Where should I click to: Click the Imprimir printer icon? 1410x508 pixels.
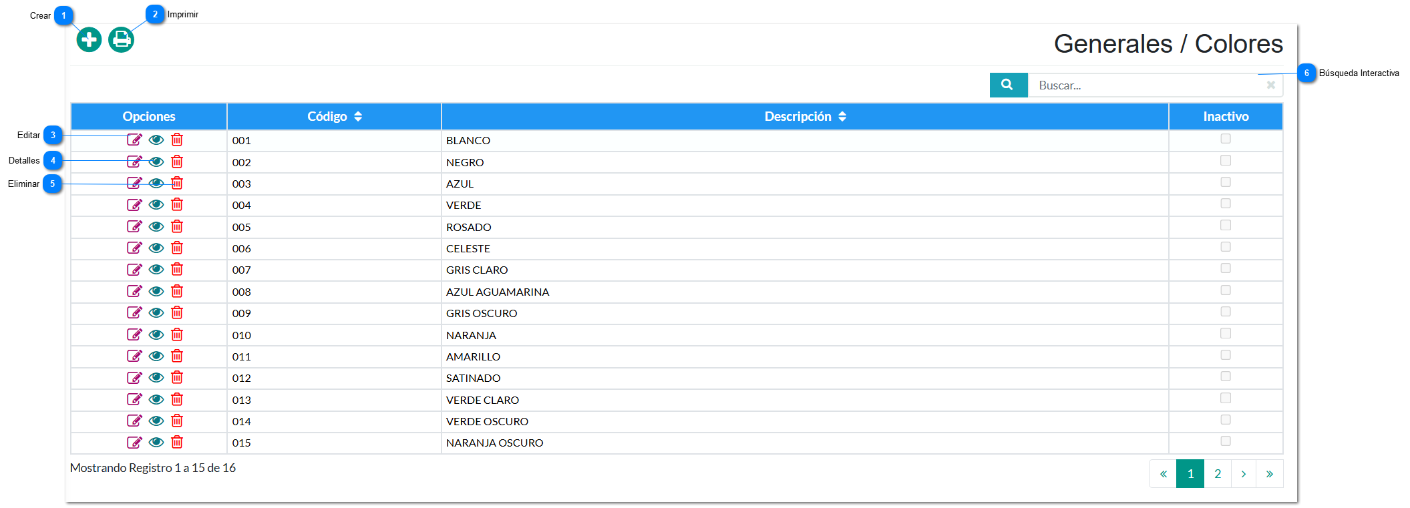click(x=121, y=40)
